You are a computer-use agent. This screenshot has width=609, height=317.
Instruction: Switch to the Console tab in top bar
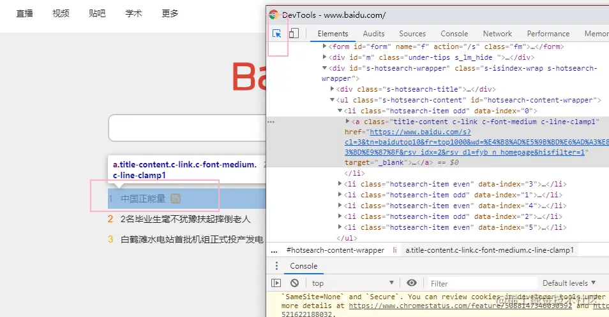pyautogui.click(x=454, y=34)
